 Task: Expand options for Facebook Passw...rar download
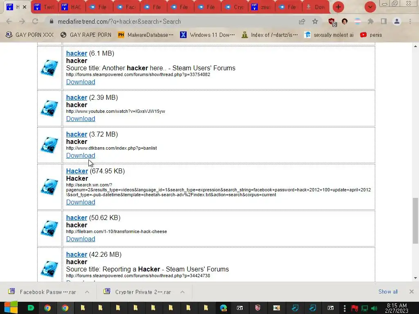[87, 292]
